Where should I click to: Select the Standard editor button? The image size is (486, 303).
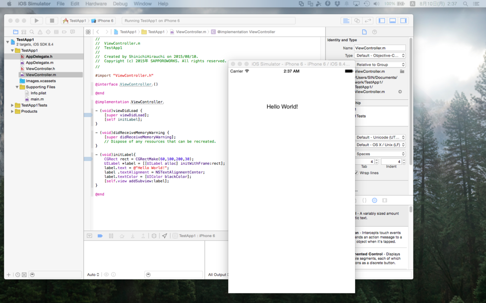[346, 21]
